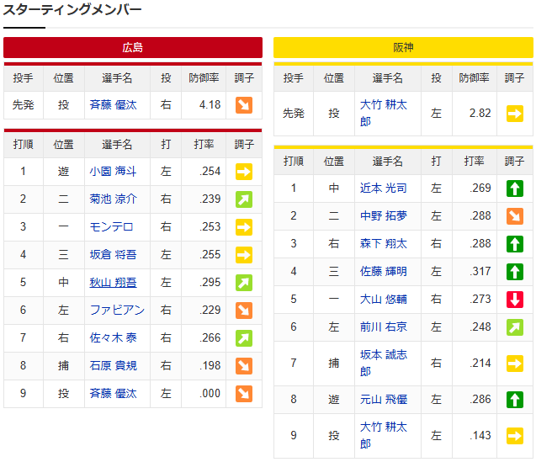Click ERA value 4.18

(210, 104)
